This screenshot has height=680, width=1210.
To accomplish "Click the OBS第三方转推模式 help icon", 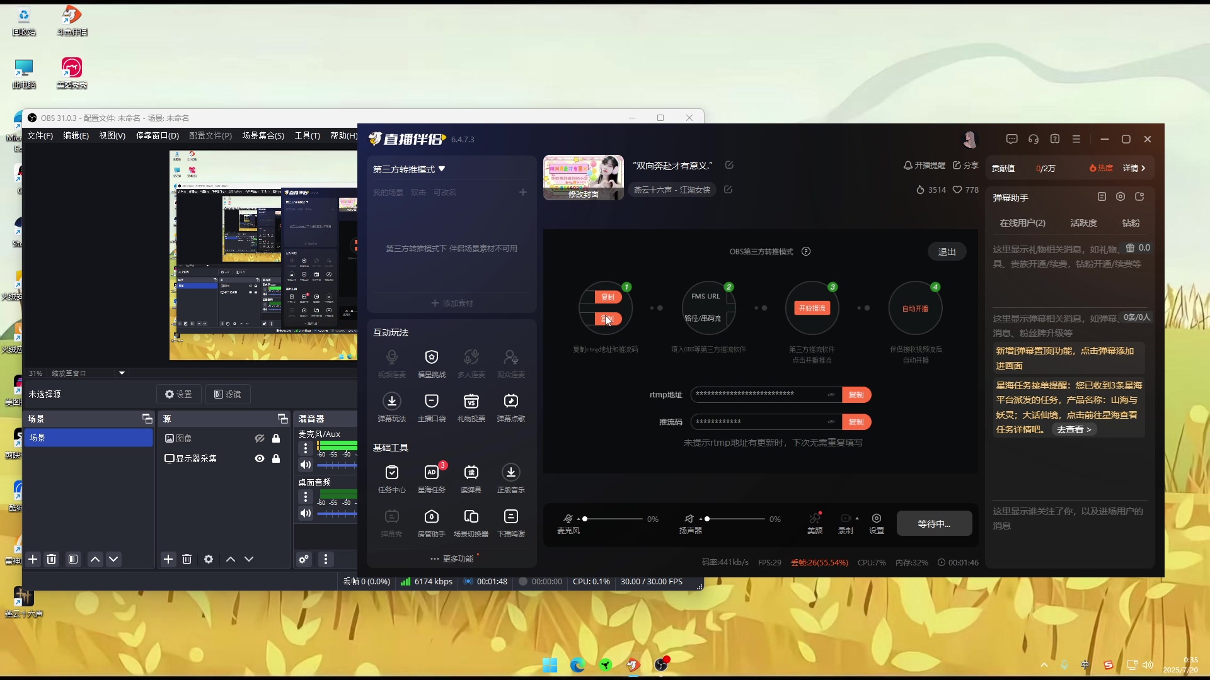I will click(806, 251).
